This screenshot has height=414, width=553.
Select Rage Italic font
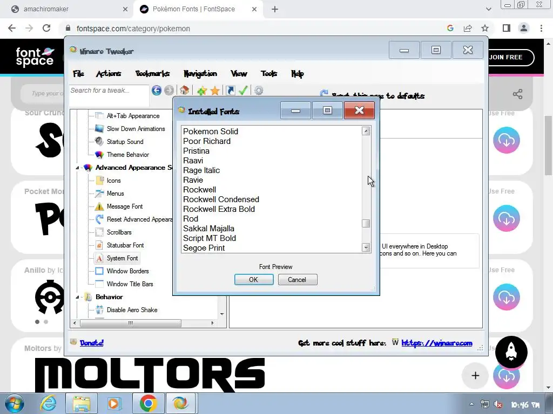coord(201,170)
